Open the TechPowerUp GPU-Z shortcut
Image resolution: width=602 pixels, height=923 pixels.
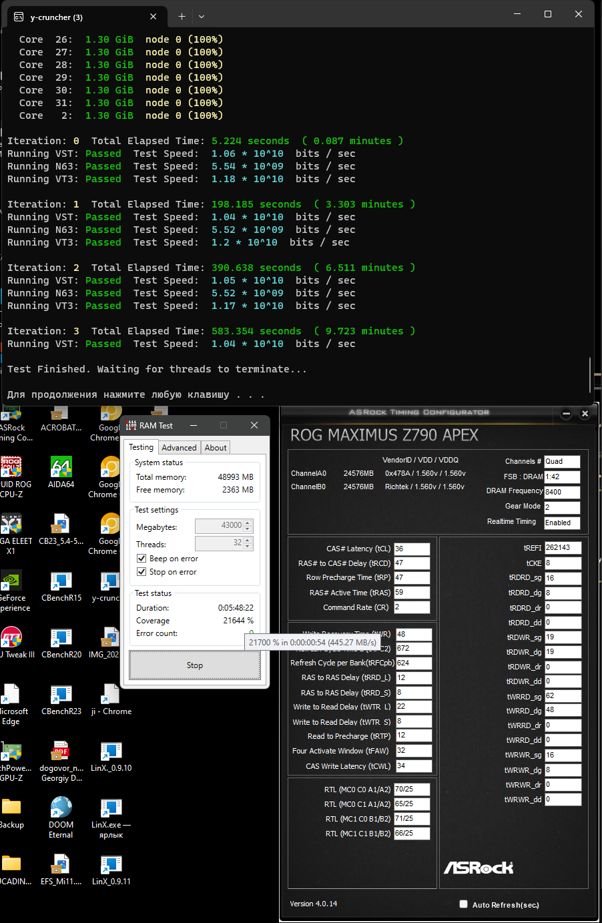[11, 761]
